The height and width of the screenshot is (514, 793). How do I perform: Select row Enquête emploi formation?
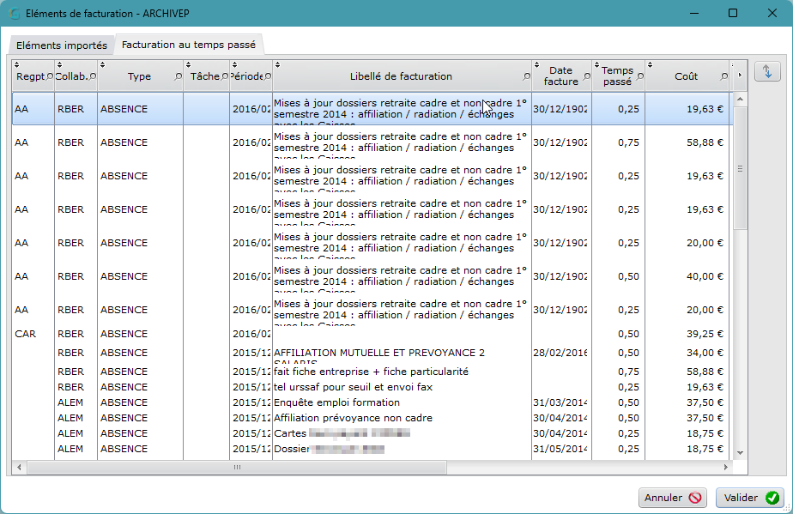(371, 402)
